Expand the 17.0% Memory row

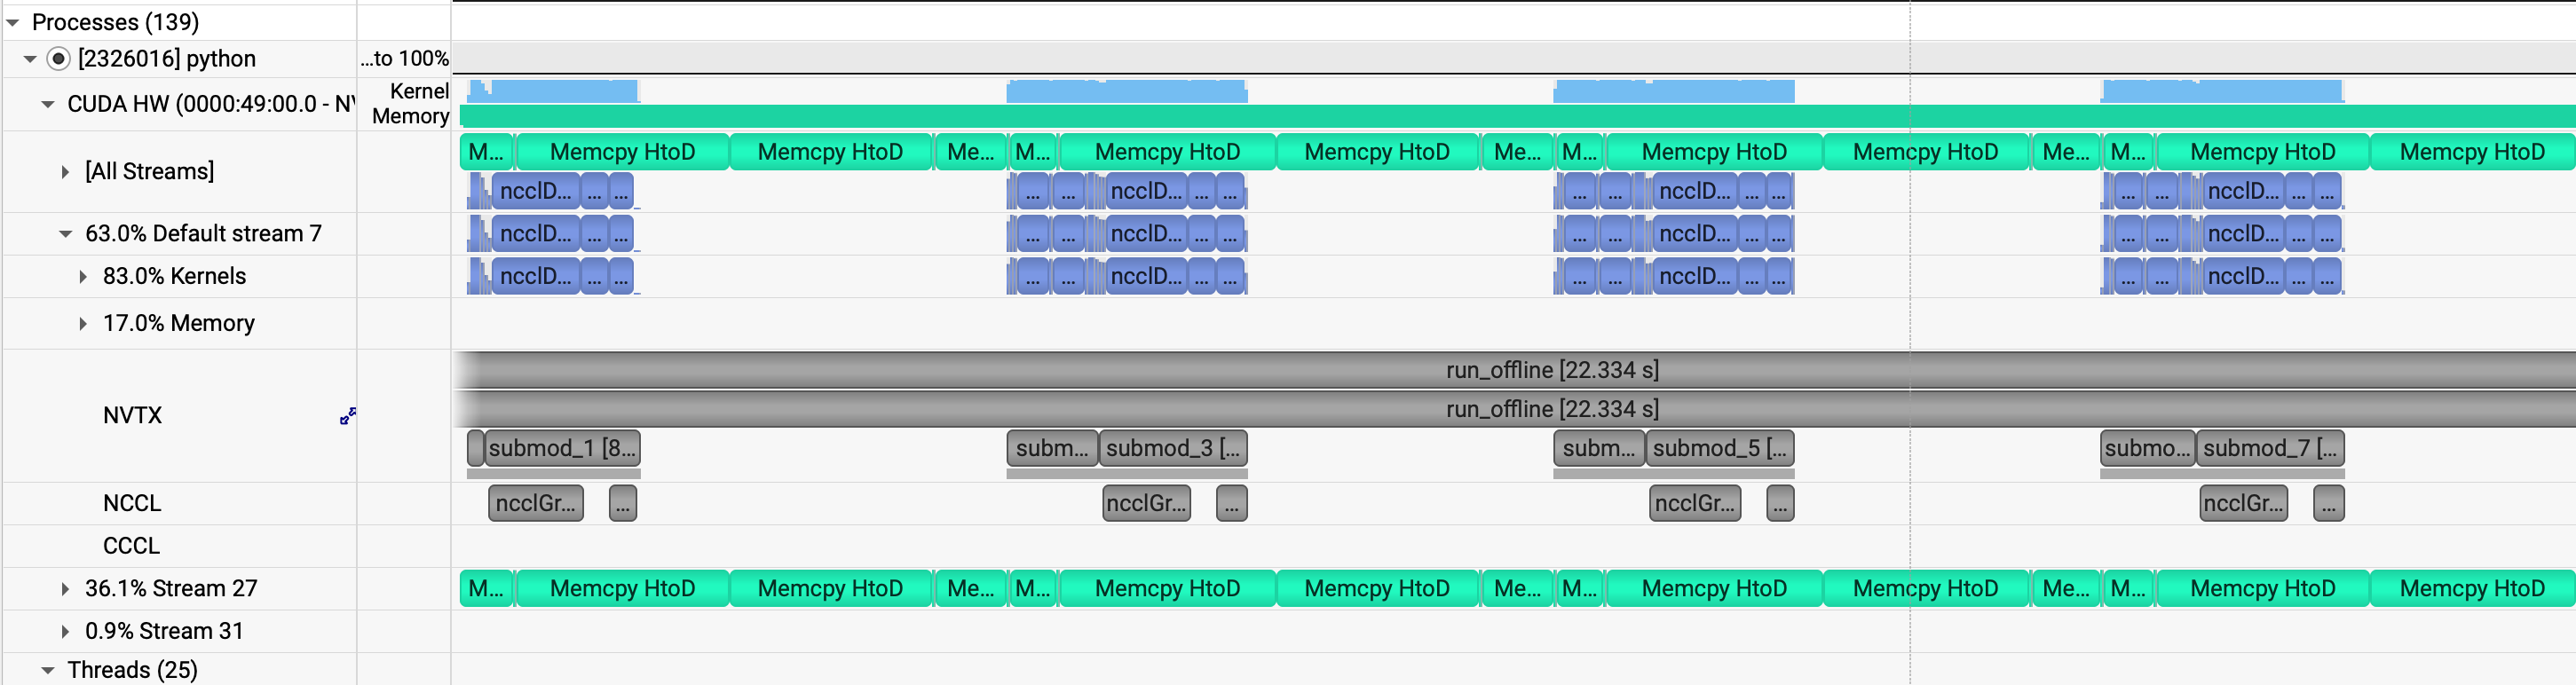click(x=83, y=324)
